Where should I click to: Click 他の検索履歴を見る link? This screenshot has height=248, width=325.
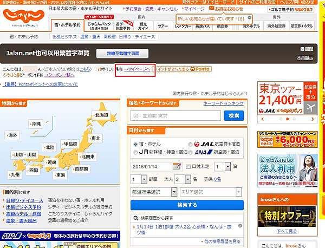tap(222, 242)
